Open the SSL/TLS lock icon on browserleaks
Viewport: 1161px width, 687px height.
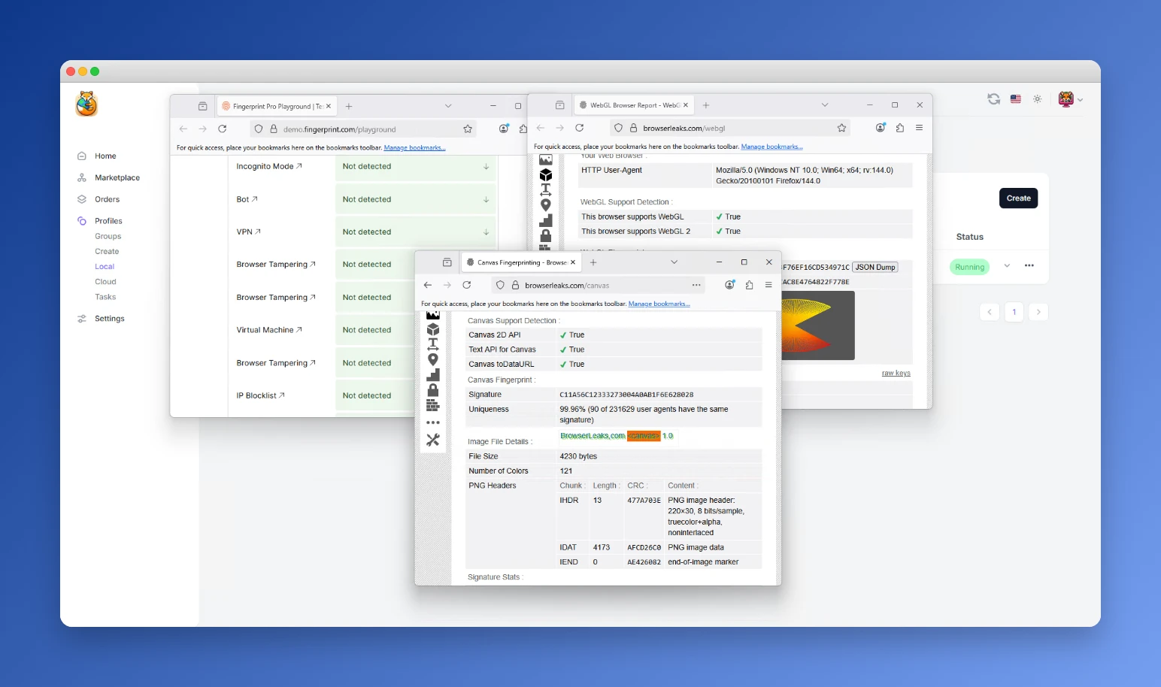(433, 390)
